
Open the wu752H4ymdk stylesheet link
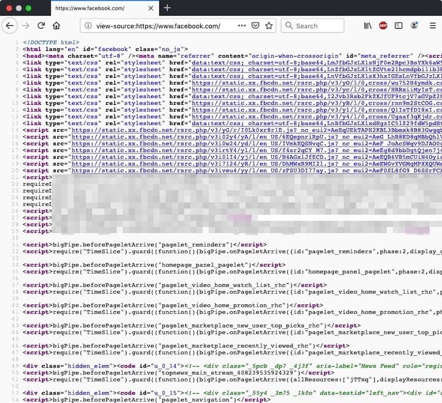point(317,83)
